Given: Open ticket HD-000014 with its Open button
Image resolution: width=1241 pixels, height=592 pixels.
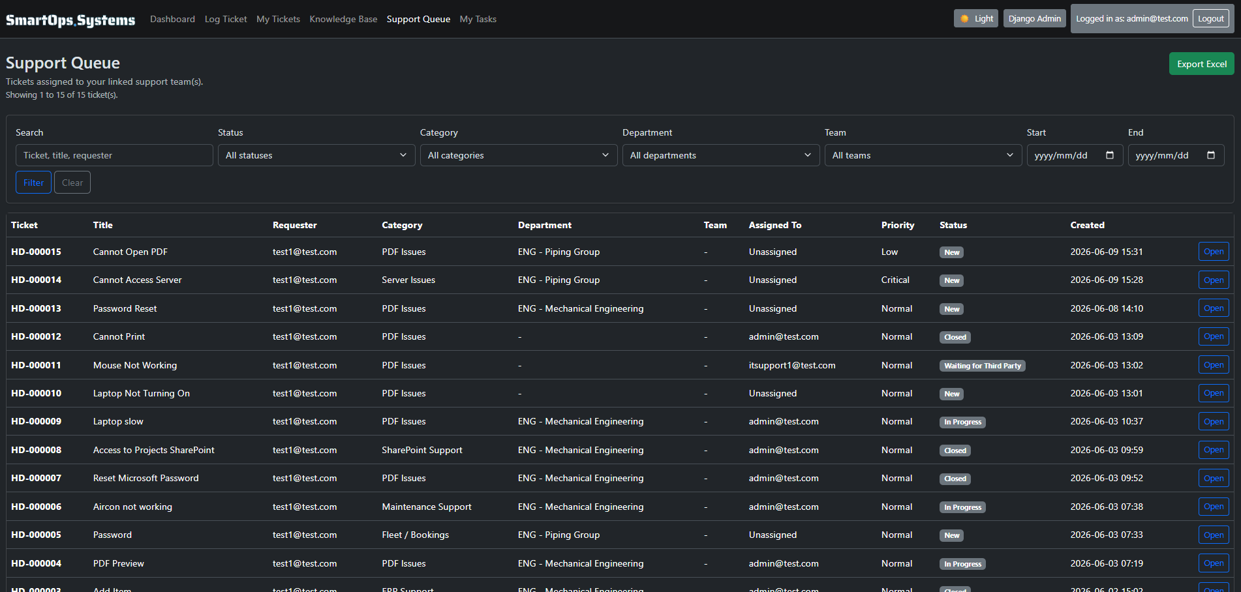Looking at the screenshot, I should point(1214,280).
